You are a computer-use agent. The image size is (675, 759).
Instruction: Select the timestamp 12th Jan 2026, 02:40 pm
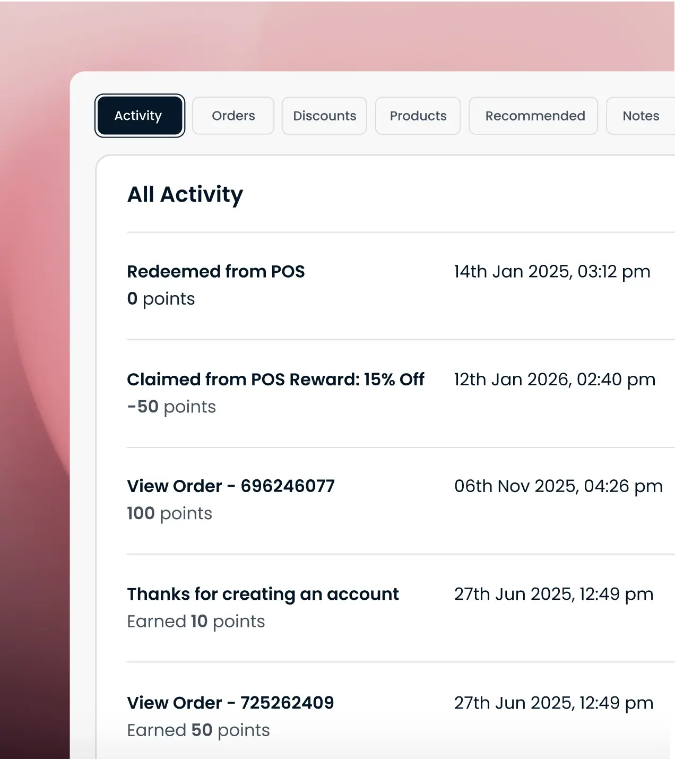pos(555,379)
